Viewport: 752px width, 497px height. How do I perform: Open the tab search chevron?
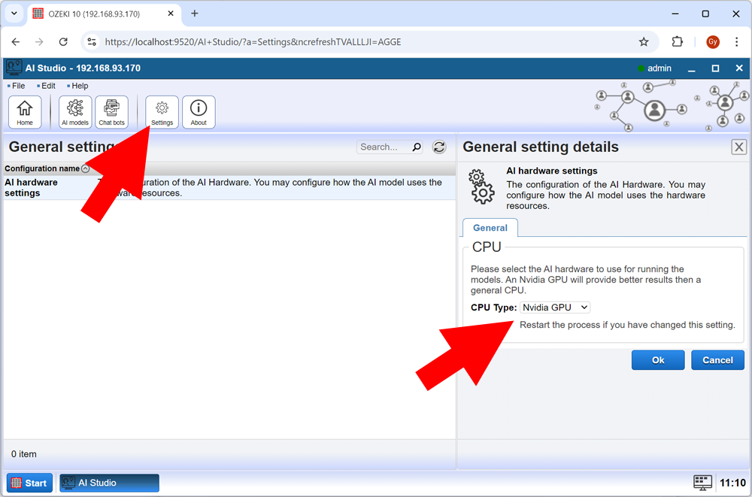coord(14,14)
